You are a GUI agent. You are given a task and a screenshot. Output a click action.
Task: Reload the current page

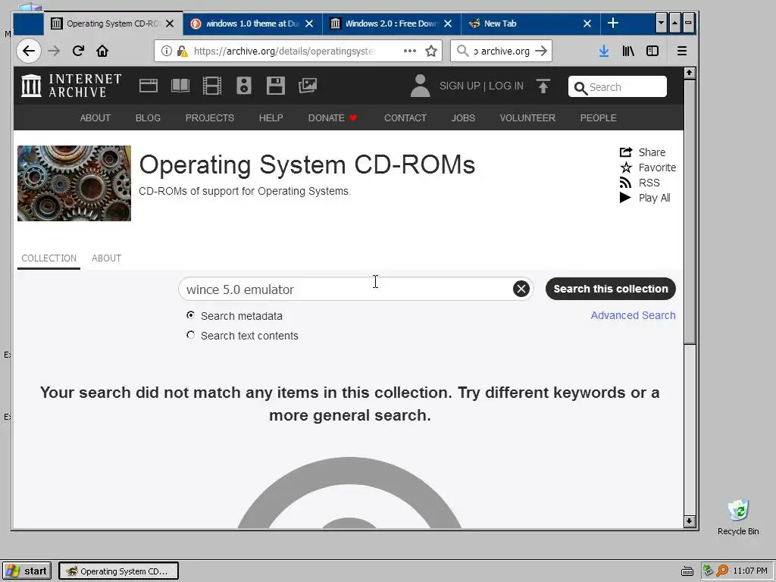[78, 51]
